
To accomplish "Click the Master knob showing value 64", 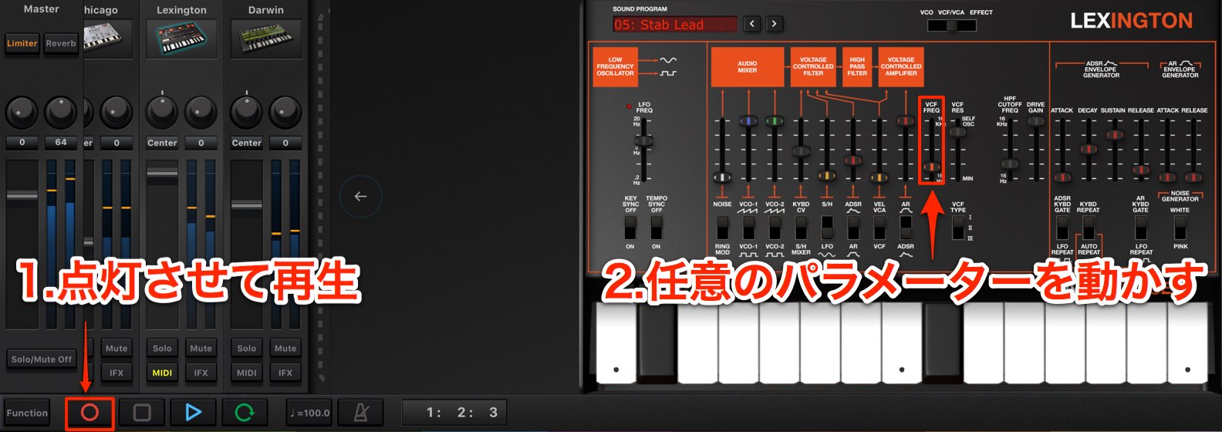I will pyautogui.click(x=61, y=113).
